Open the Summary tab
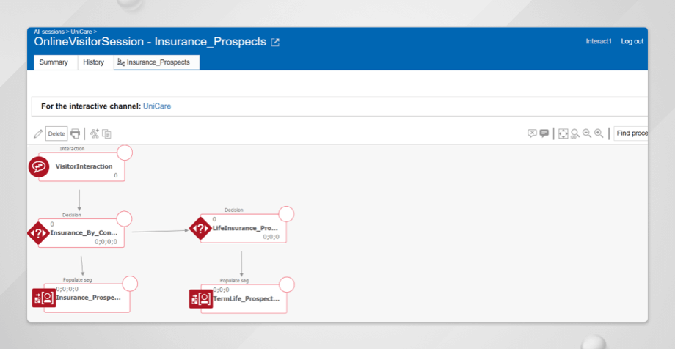 tap(54, 62)
